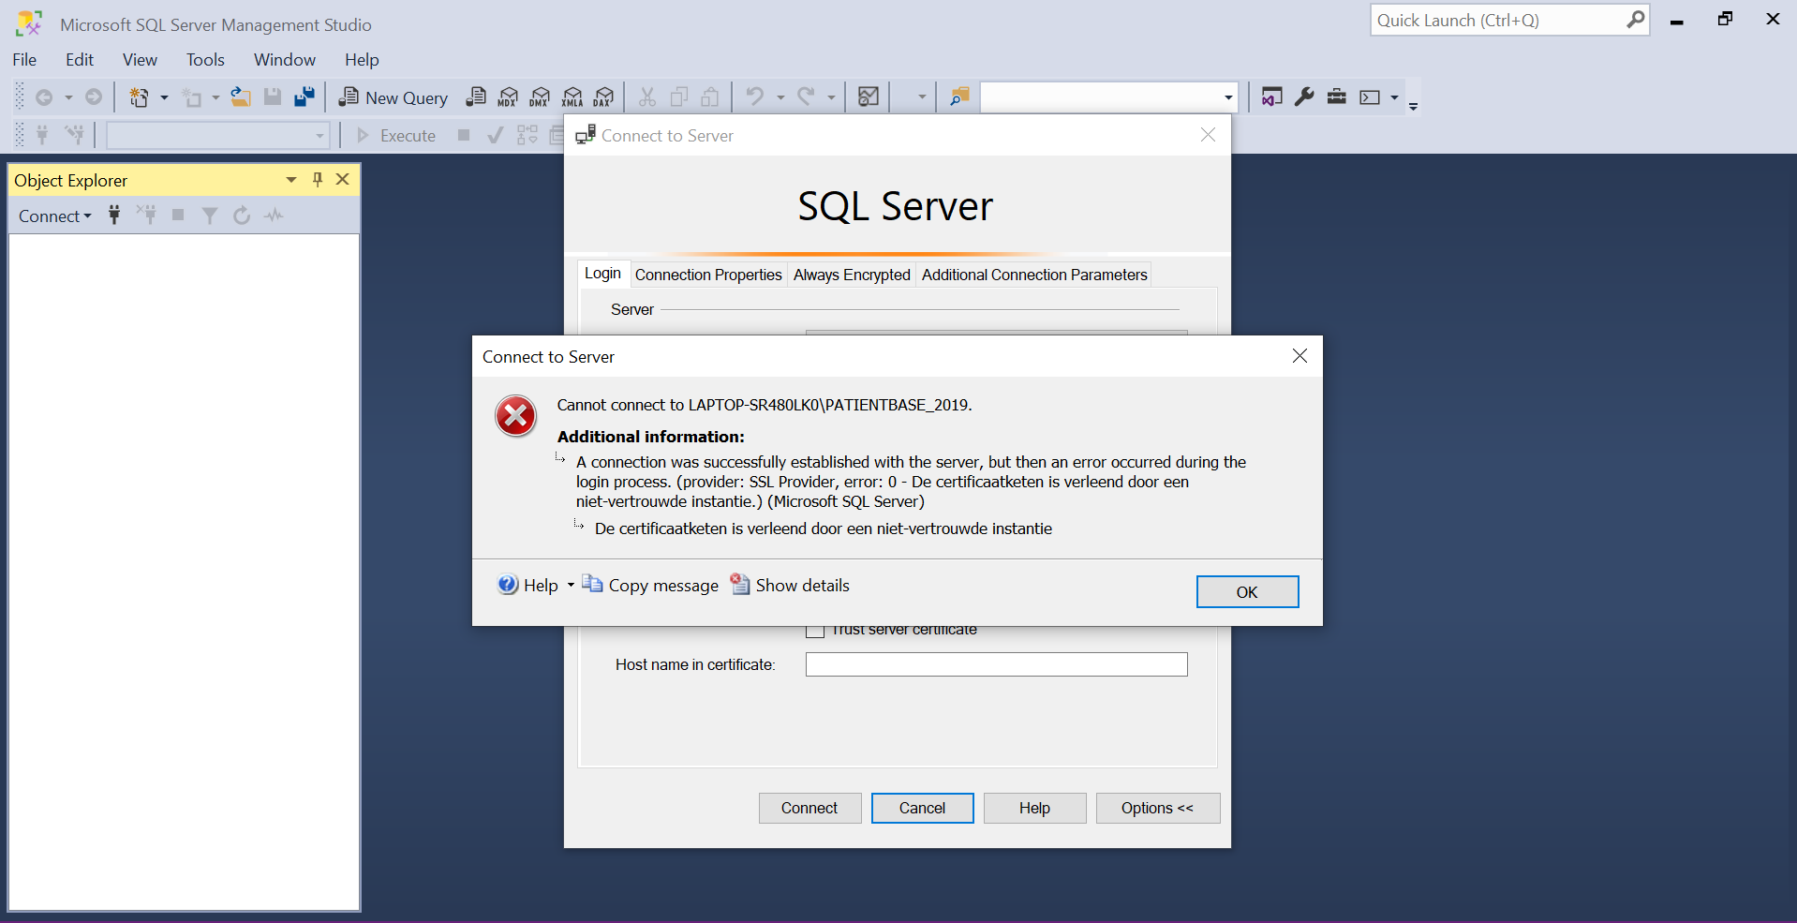Close the error message dialog
1797x923 pixels.
coord(1299,356)
